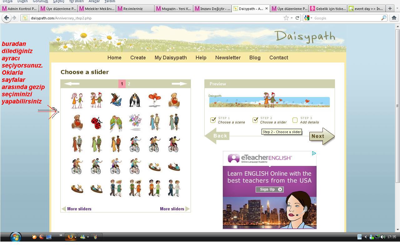Click the browser home icon

coord(394,18)
